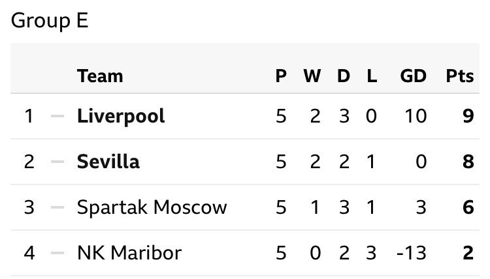The width and height of the screenshot is (490, 279).
Task: Click Sevilla's 8 points value
Action: [466, 162]
